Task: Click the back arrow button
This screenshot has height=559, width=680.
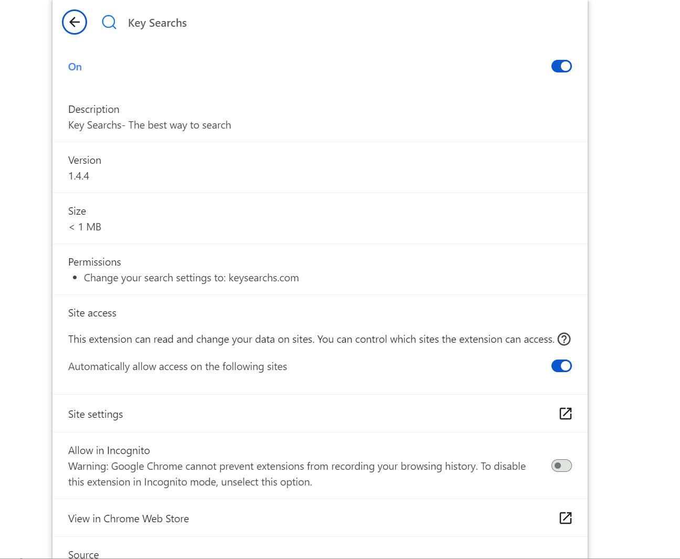Action: (x=75, y=22)
